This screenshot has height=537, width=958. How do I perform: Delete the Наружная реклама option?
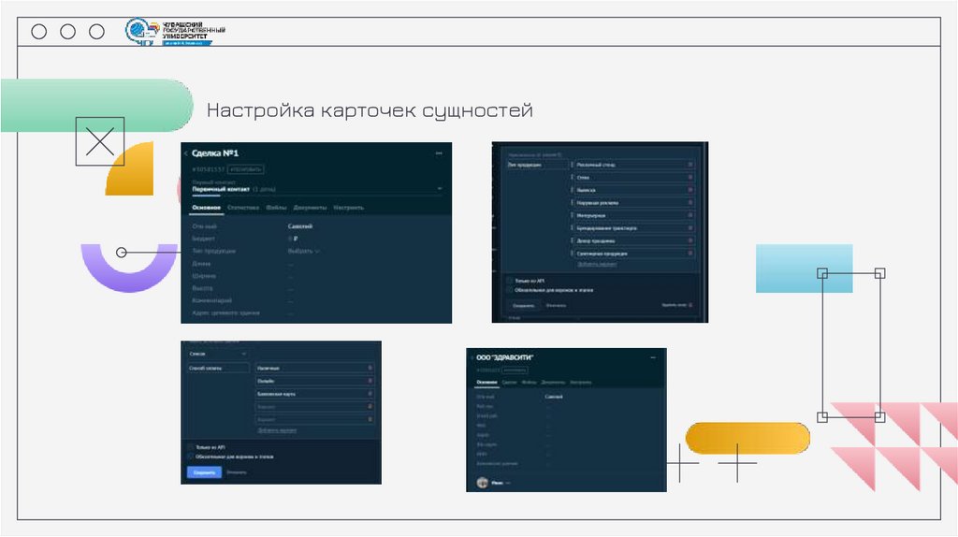pyautogui.click(x=690, y=202)
